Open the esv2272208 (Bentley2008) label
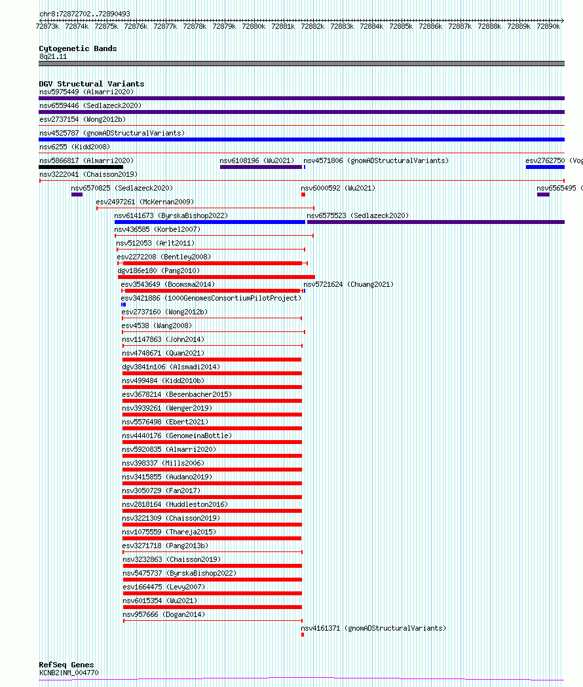Viewport: 583px width, 687px height. pyautogui.click(x=164, y=257)
